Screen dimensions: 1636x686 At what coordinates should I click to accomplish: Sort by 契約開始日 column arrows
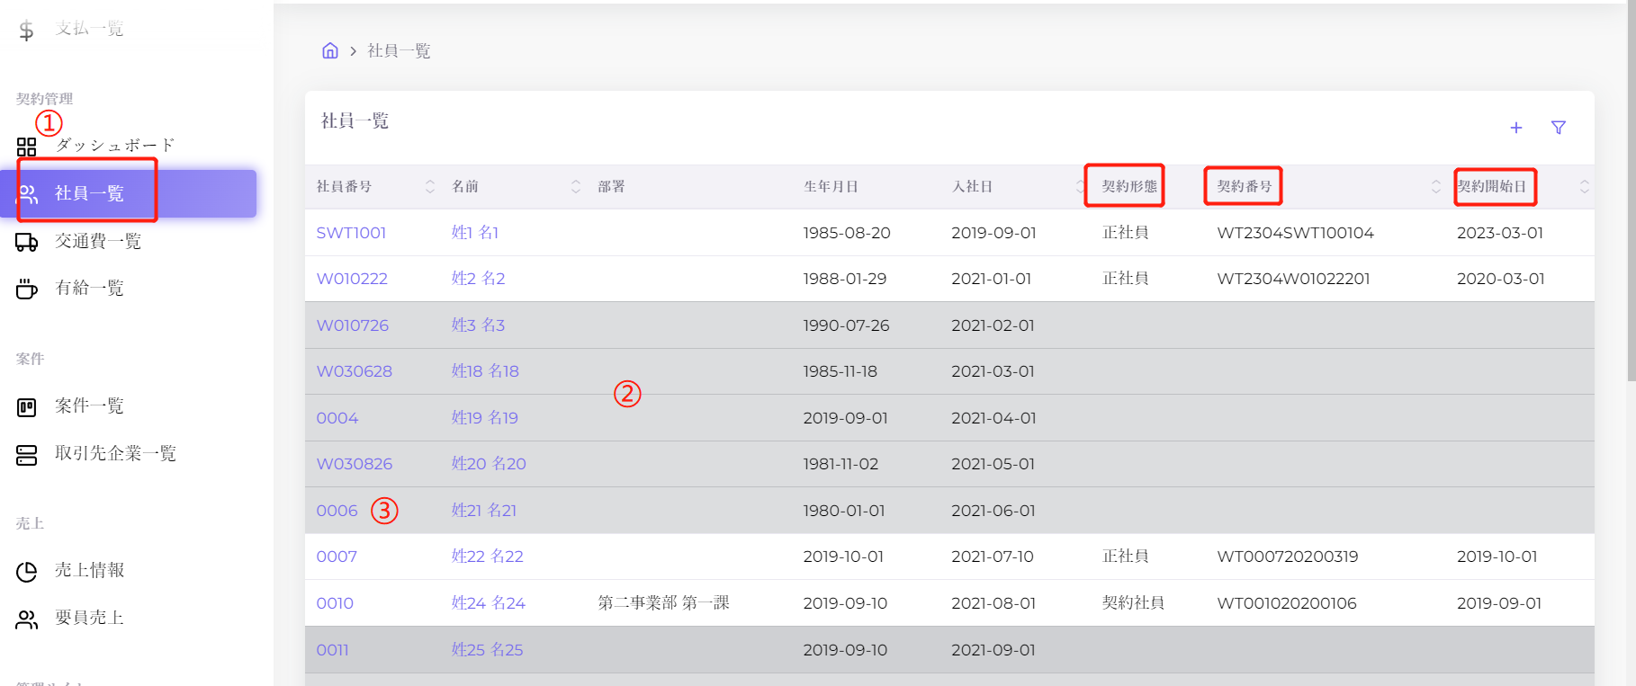tap(1584, 186)
